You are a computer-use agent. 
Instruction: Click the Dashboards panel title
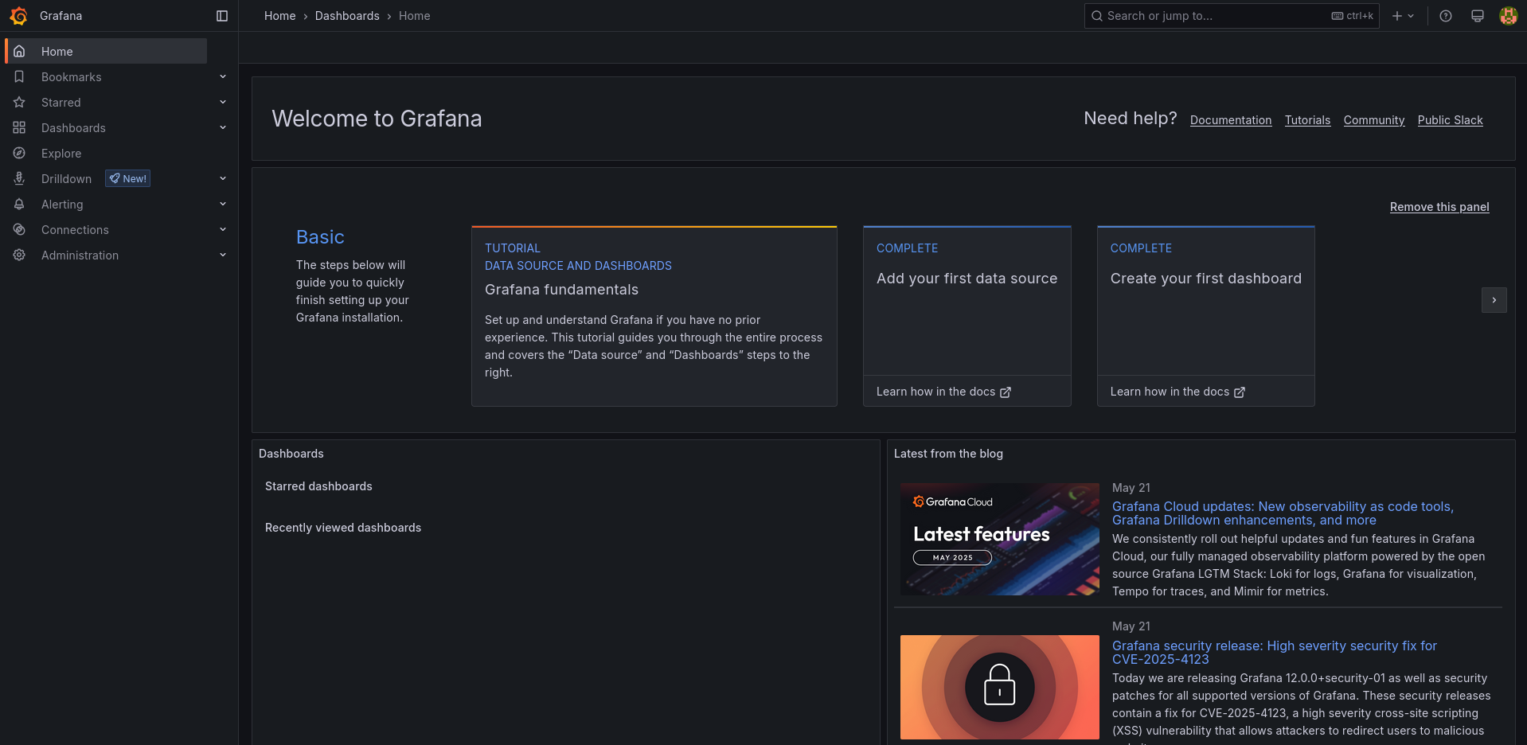tap(291, 454)
